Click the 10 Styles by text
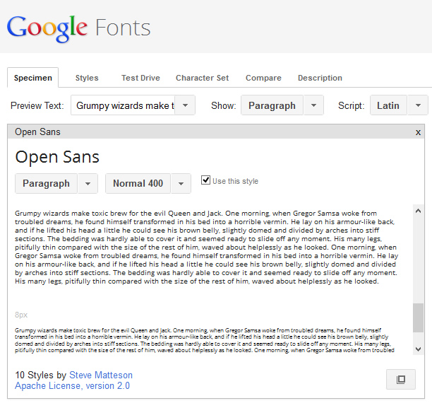 coord(41,375)
